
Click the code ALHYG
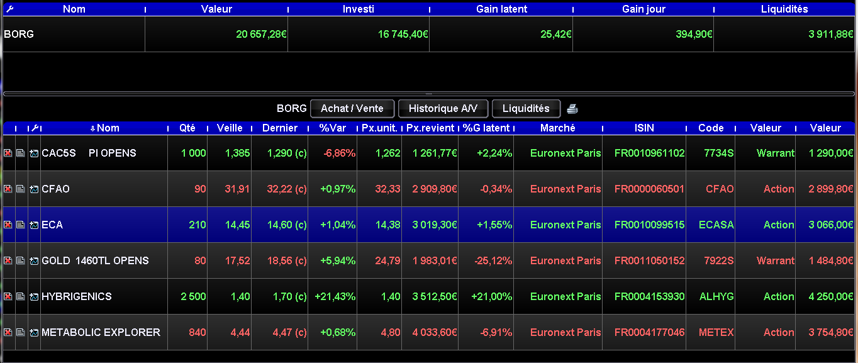[x=716, y=296]
